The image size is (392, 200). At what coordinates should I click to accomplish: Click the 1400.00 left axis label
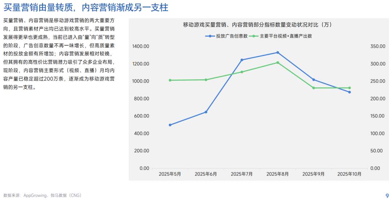click(141, 46)
